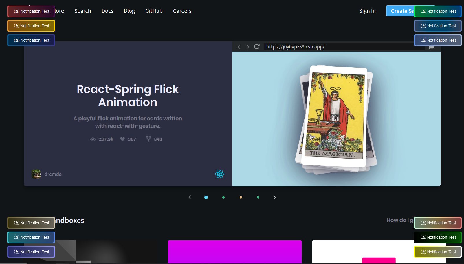464x264 pixels.
Task: Open the Careers page
Action: [x=182, y=11]
